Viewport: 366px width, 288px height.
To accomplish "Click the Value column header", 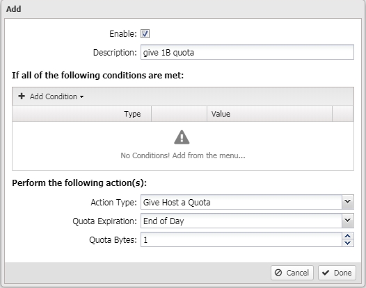I will 269,114.
